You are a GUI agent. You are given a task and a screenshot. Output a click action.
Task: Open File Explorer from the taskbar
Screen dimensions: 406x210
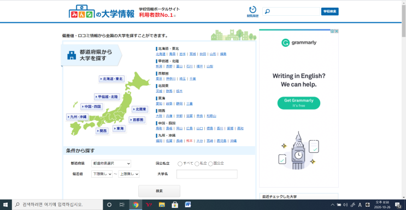click(x=162, y=205)
